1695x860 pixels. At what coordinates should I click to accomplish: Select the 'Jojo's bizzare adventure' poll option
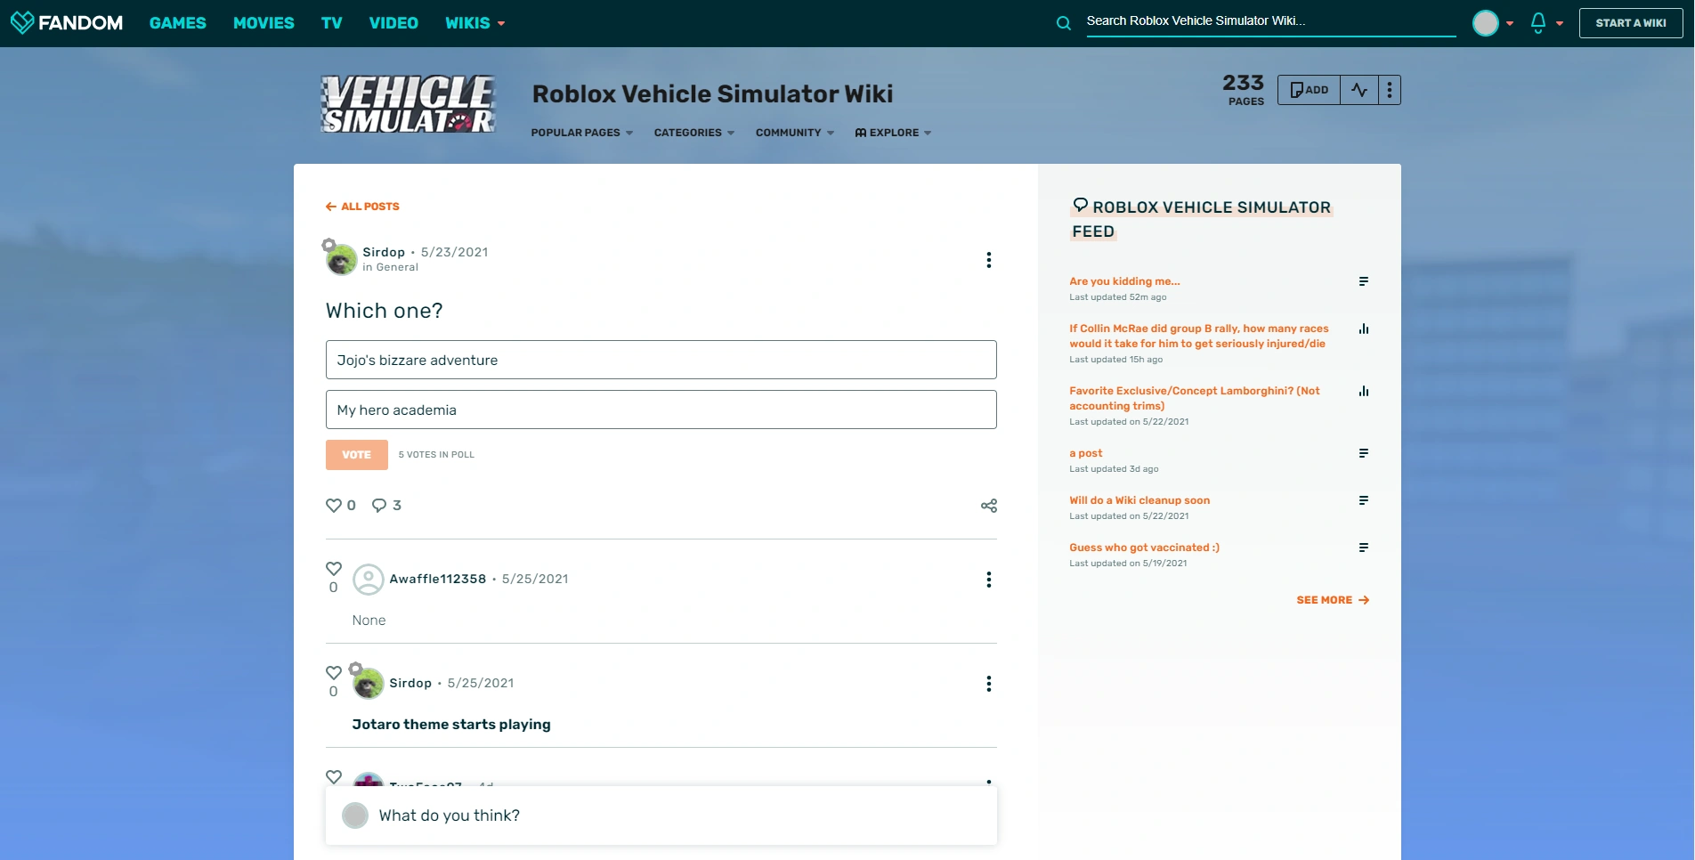(x=661, y=360)
